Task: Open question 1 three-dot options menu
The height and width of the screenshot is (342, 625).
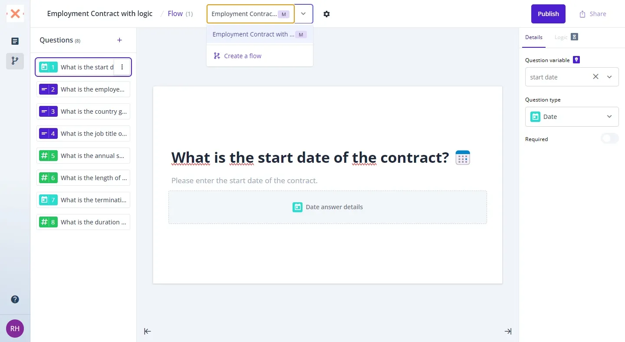Action: [x=122, y=67]
